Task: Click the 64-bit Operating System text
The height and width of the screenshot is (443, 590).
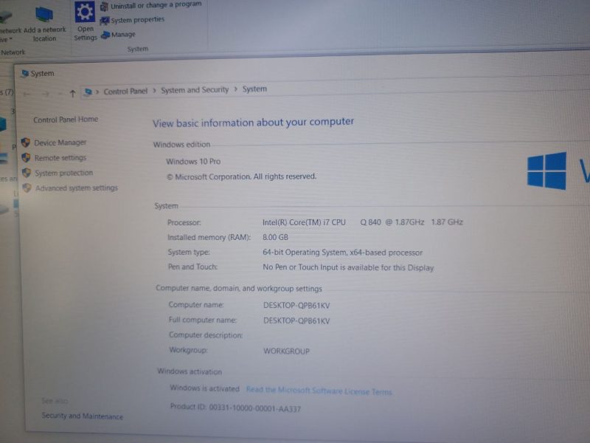Action: pyautogui.click(x=342, y=253)
